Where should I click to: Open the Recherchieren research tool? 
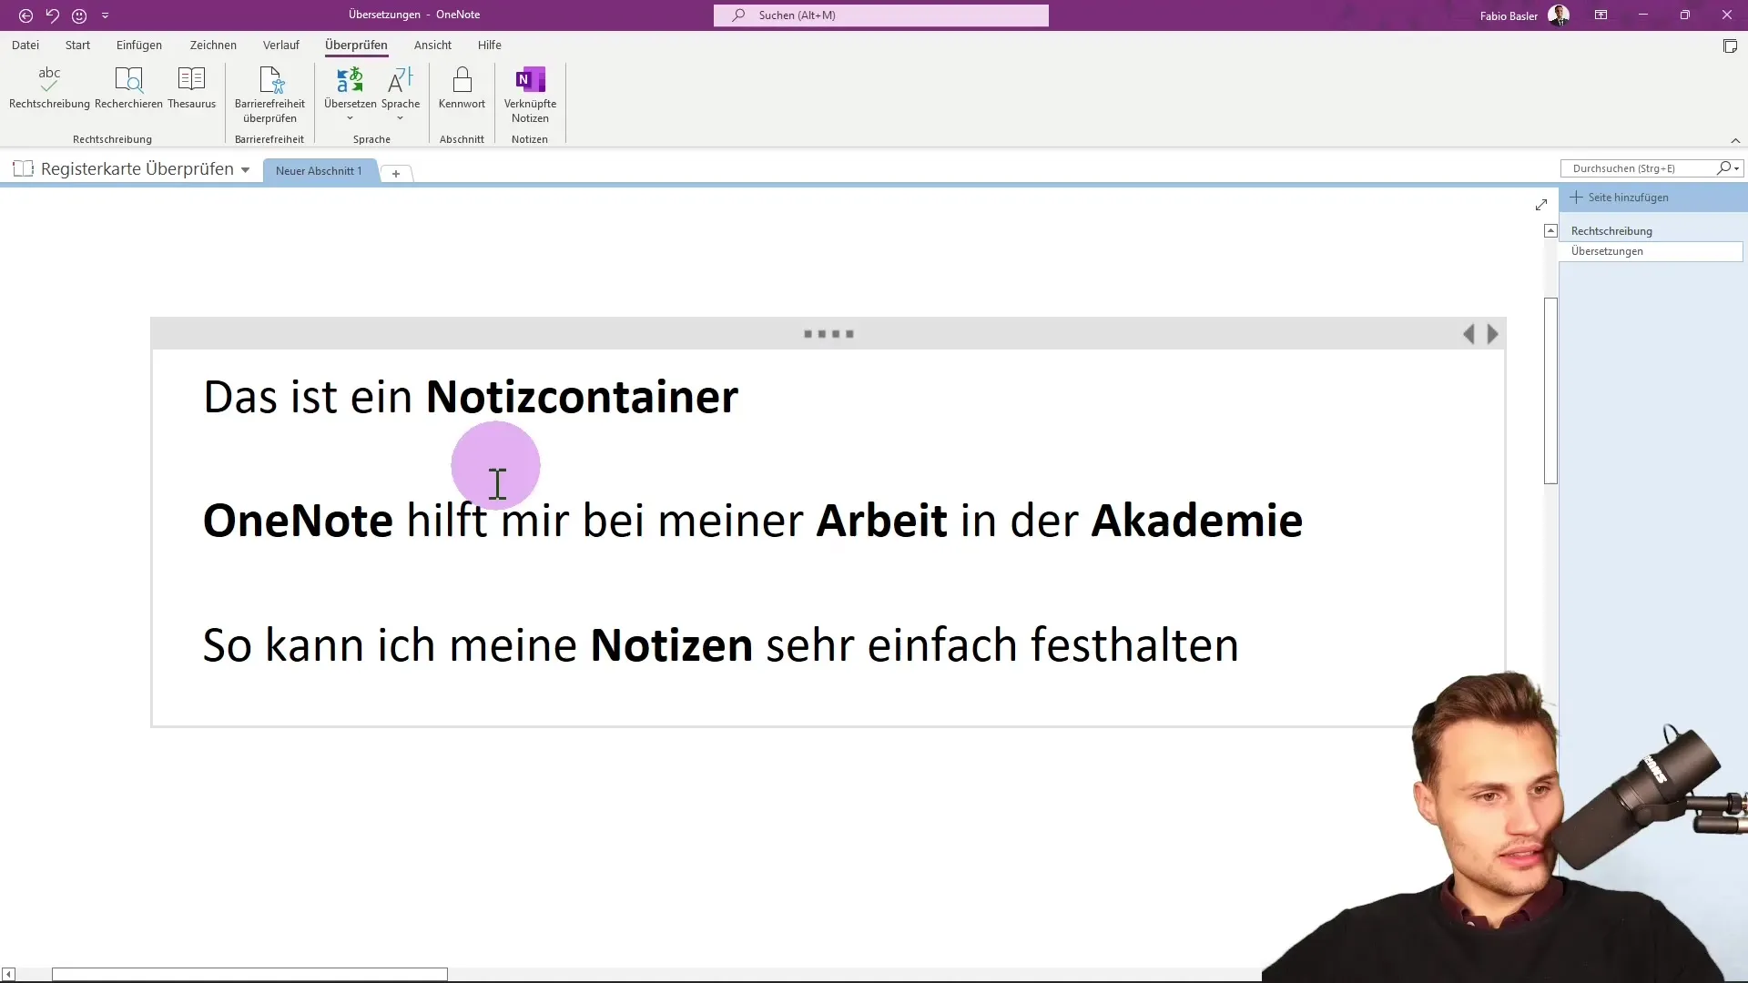128,88
